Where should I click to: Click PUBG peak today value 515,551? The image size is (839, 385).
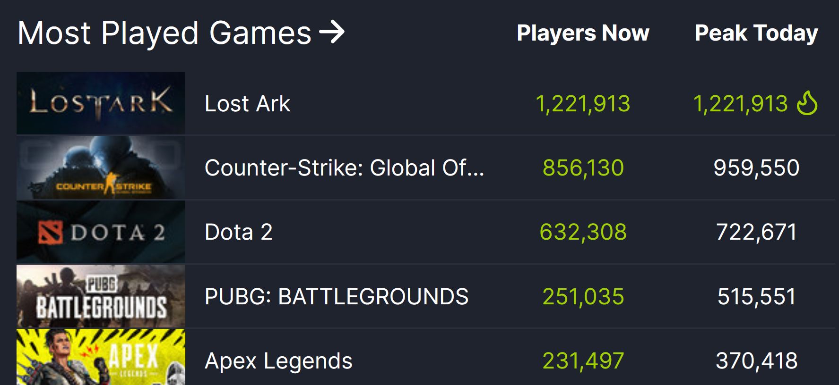pos(756,297)
